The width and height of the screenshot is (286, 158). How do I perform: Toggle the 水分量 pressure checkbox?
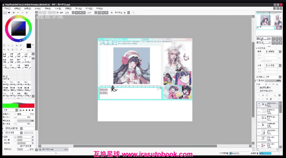[x=15, y=140]
